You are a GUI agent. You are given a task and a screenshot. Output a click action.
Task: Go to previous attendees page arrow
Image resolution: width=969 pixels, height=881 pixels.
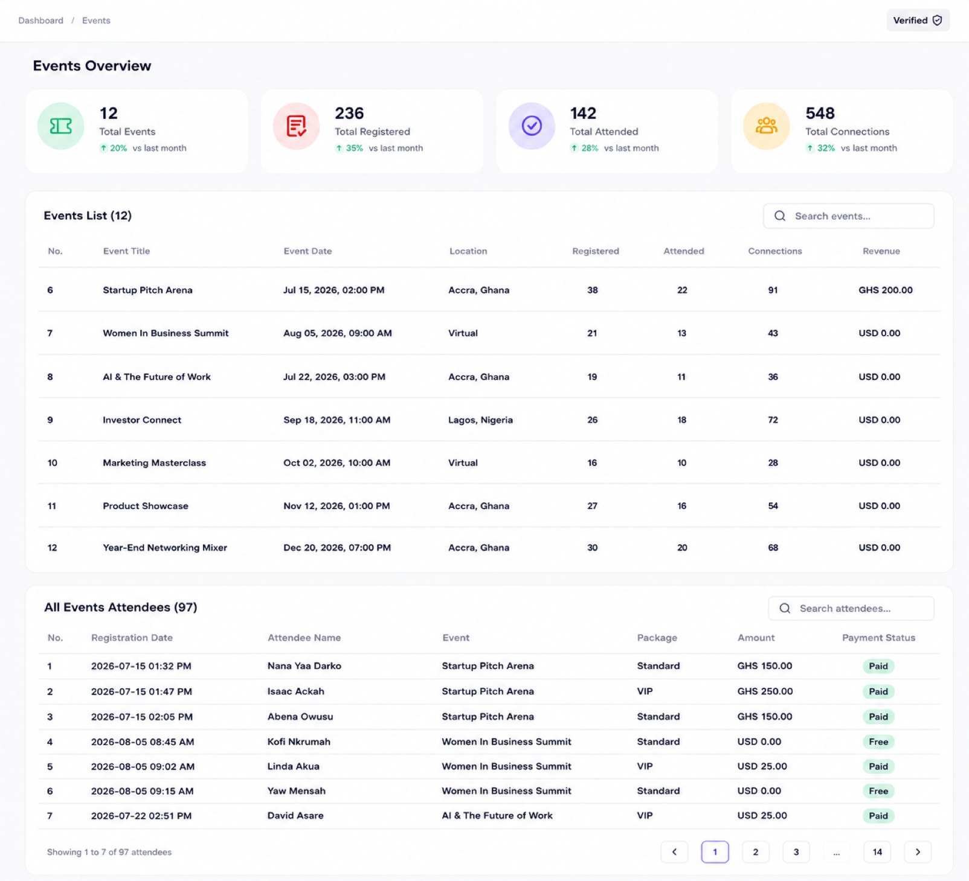[674, 852]
